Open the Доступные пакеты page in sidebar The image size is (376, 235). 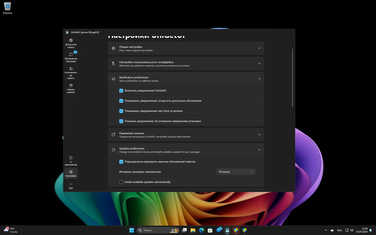(71, 43)
